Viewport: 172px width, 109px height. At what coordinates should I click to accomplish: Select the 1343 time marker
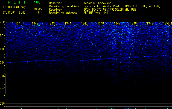tap(51, 24)
